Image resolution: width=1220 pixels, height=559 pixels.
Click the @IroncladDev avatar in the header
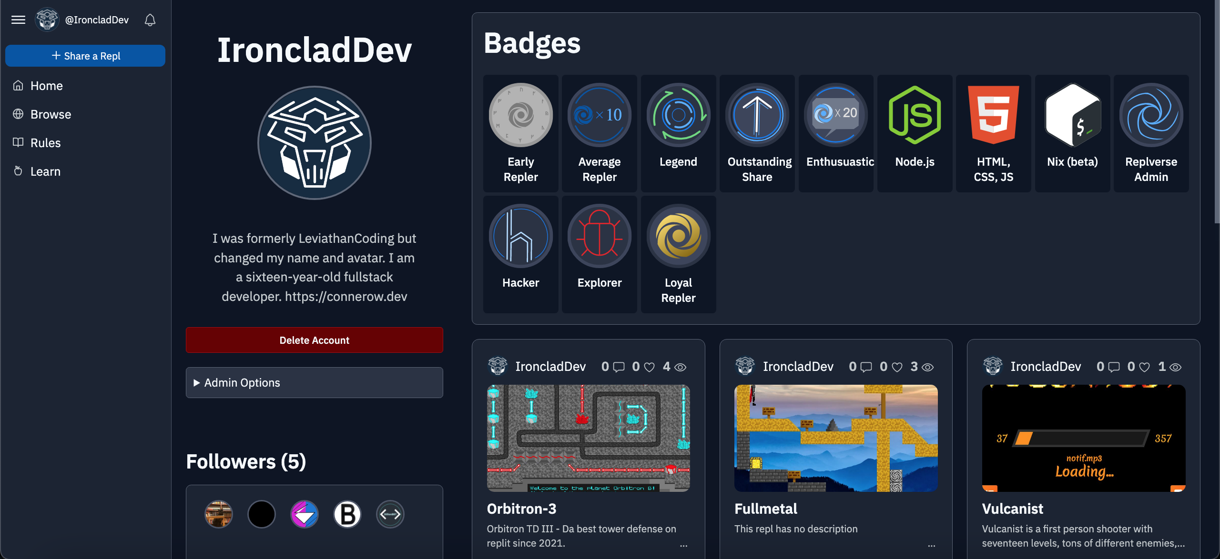pyautogui.click(x=47, y=20)
